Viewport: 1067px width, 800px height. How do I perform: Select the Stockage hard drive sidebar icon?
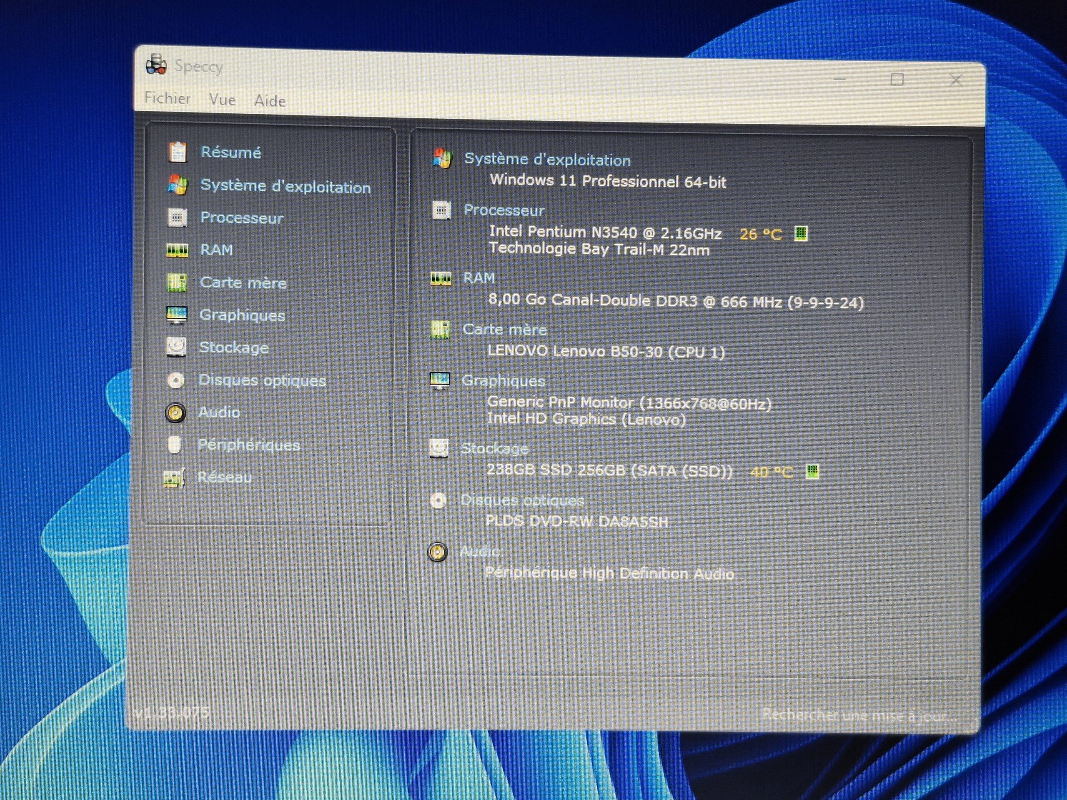176,347
